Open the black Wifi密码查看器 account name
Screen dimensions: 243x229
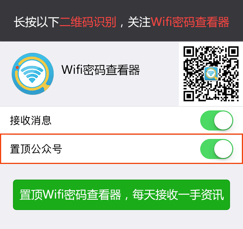pyautogui.click(x=100, y=70)
